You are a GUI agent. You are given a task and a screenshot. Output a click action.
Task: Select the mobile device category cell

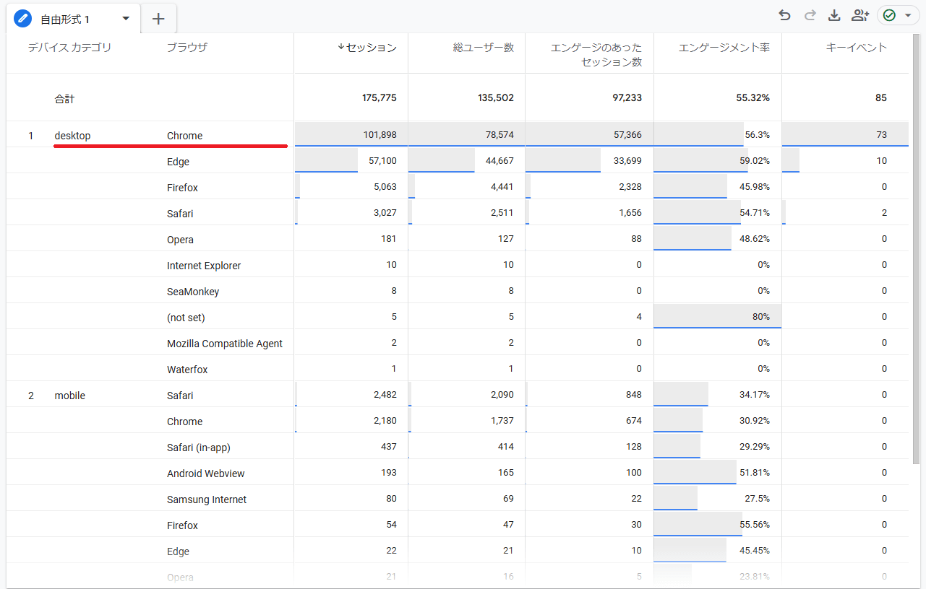tap(69, 396)
